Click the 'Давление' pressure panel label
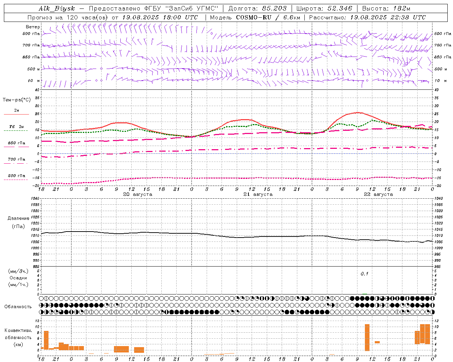453x362 pixels. point(18,218)
